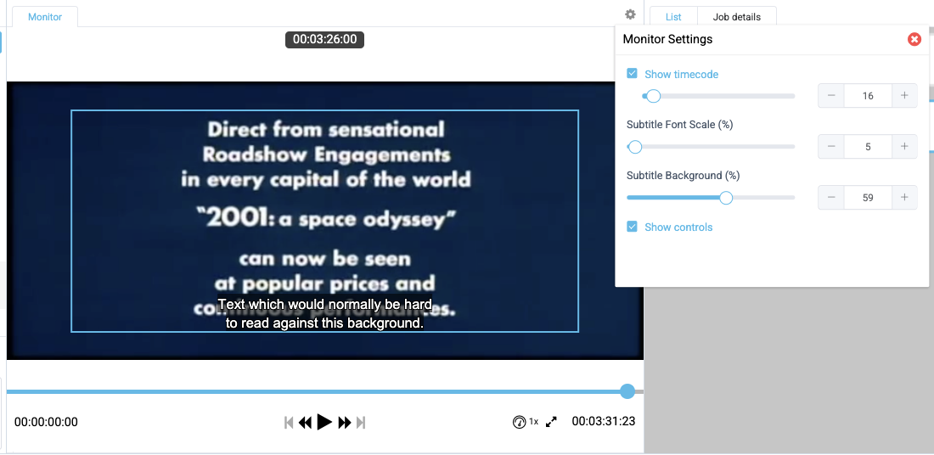Screen dimensions: 934x455
Task: Click the background field showing 59
Action: (868, 198)
